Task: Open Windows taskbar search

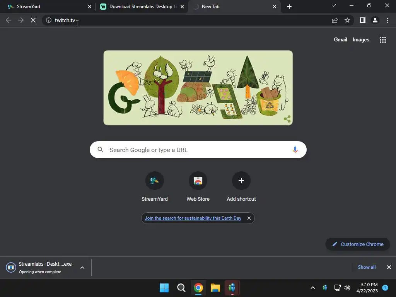Action: 181,288
